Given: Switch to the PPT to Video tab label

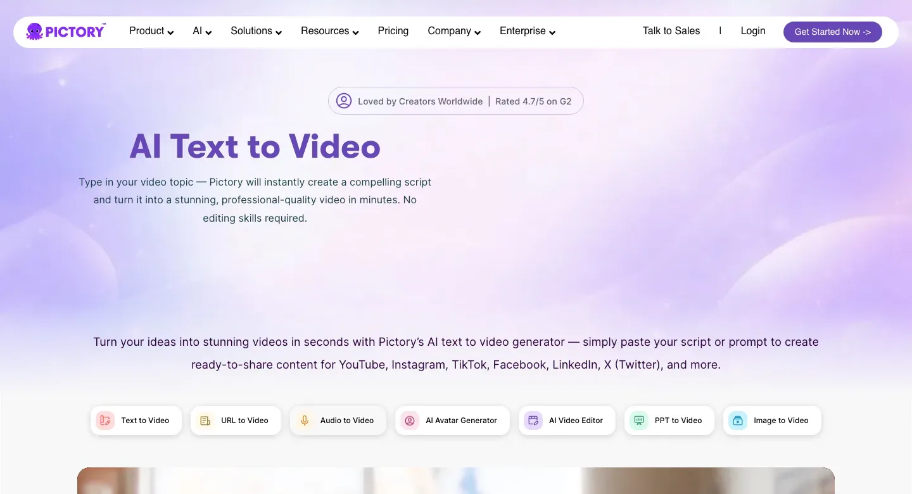Looking at the screenshot, I should [678, 421].
